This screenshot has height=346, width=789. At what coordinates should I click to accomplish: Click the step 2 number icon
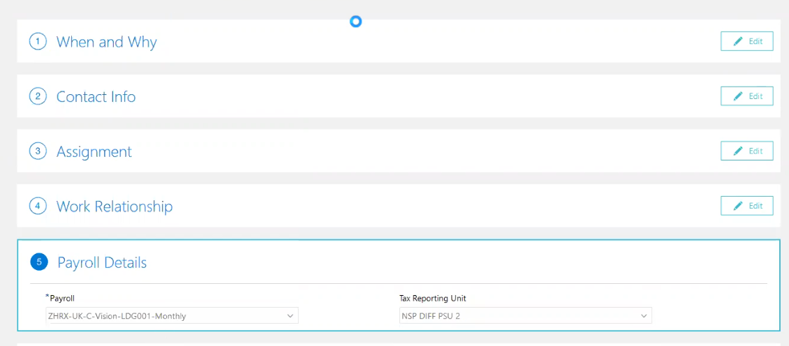(x=38, y=96)
